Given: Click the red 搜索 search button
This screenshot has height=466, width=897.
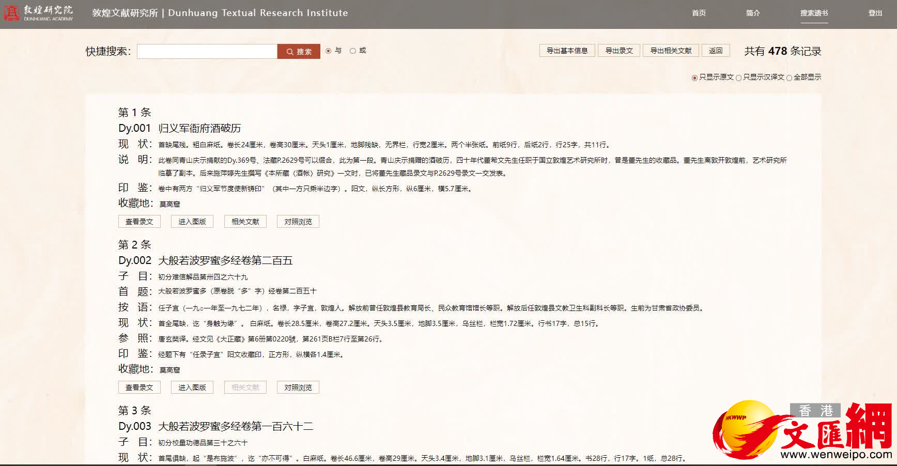Looking at the screenshot, I should [299, 52].
